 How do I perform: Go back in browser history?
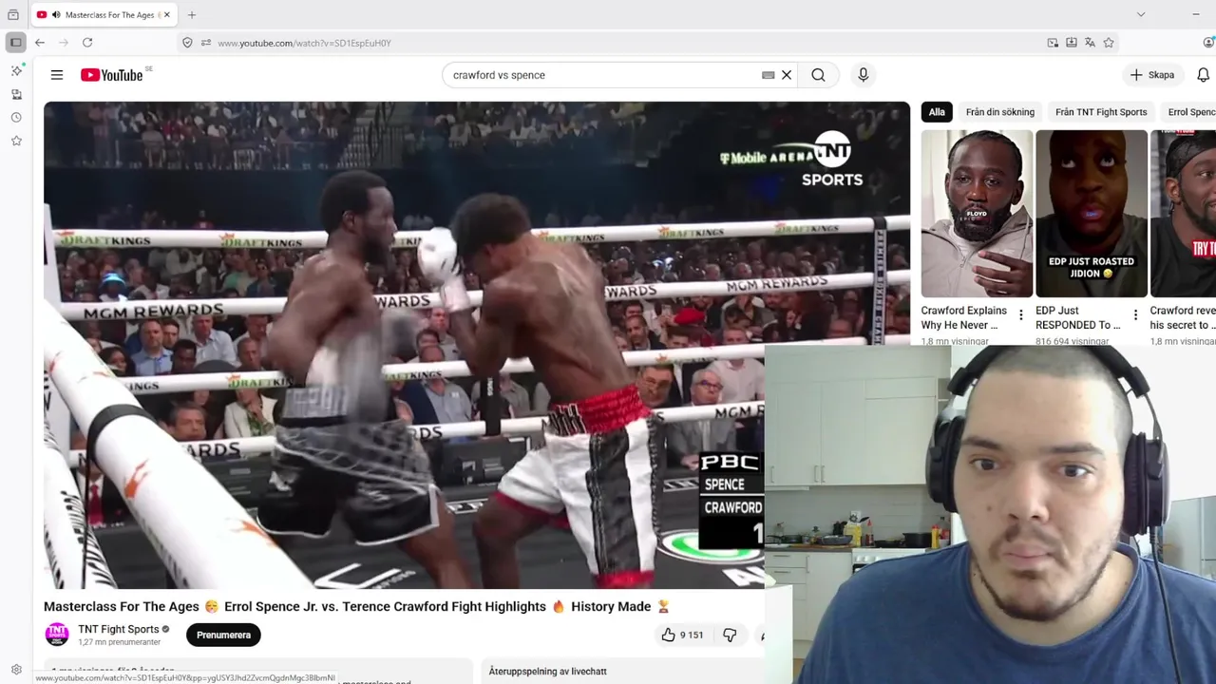[40, 43]
